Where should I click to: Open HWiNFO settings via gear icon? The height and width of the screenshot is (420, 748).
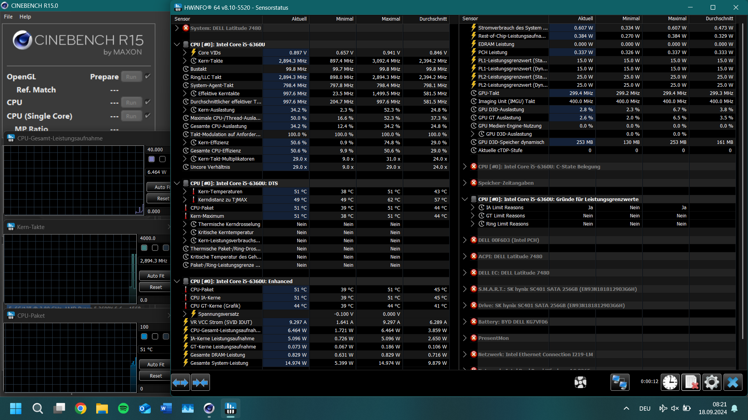[712, 382]
